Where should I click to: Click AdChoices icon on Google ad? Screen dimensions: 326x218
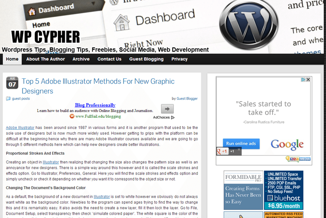[303, 80]
